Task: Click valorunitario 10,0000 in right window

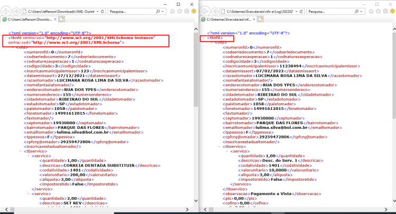Action: coord(278,170)
